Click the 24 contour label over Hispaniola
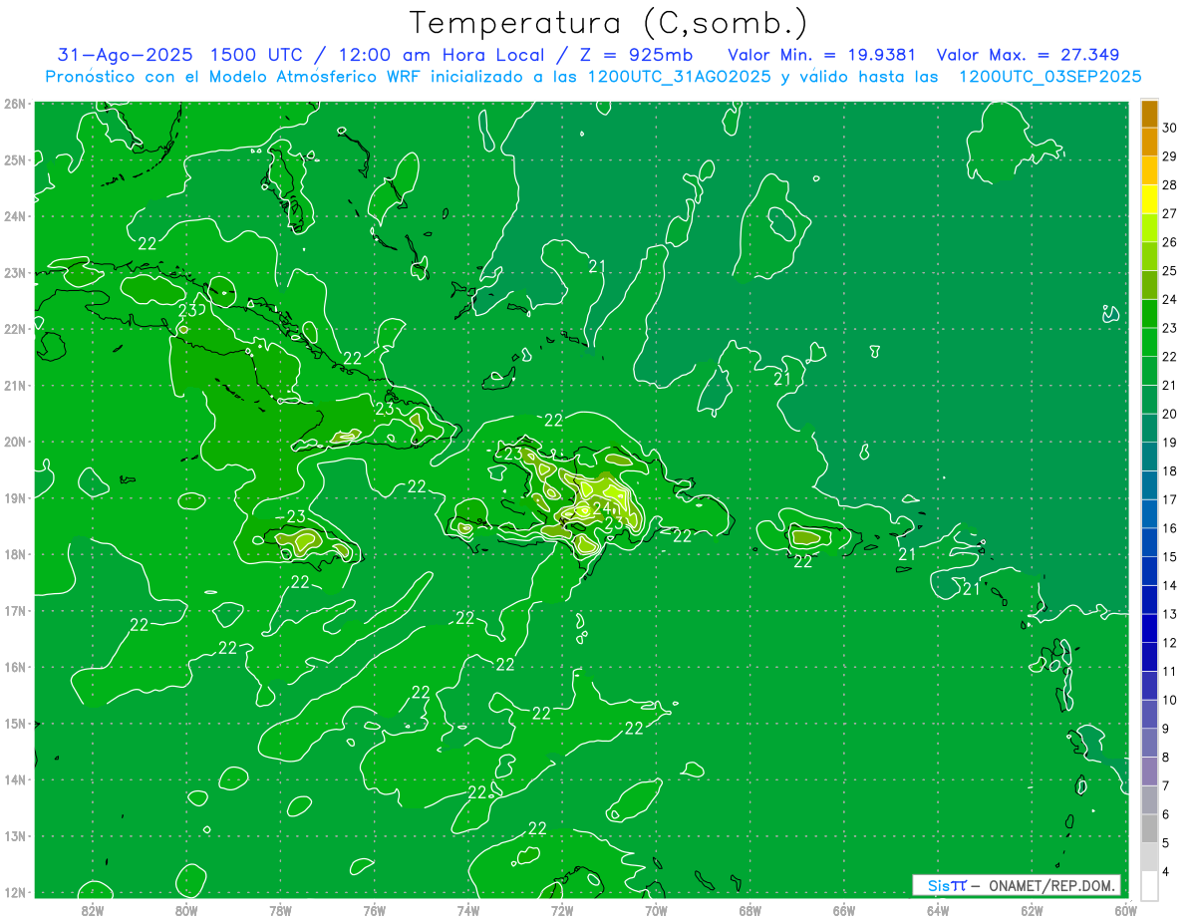The height and width of the screenshot is (924, 1196). (x=600, y=508)
